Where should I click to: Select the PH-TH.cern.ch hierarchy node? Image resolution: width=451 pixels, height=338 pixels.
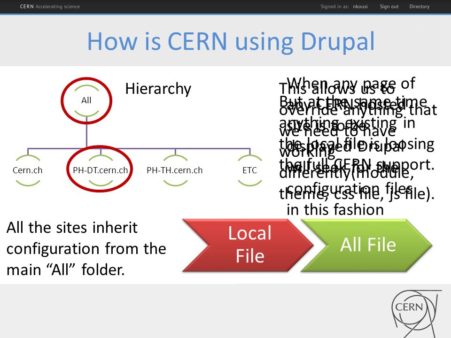click(175, 170)
